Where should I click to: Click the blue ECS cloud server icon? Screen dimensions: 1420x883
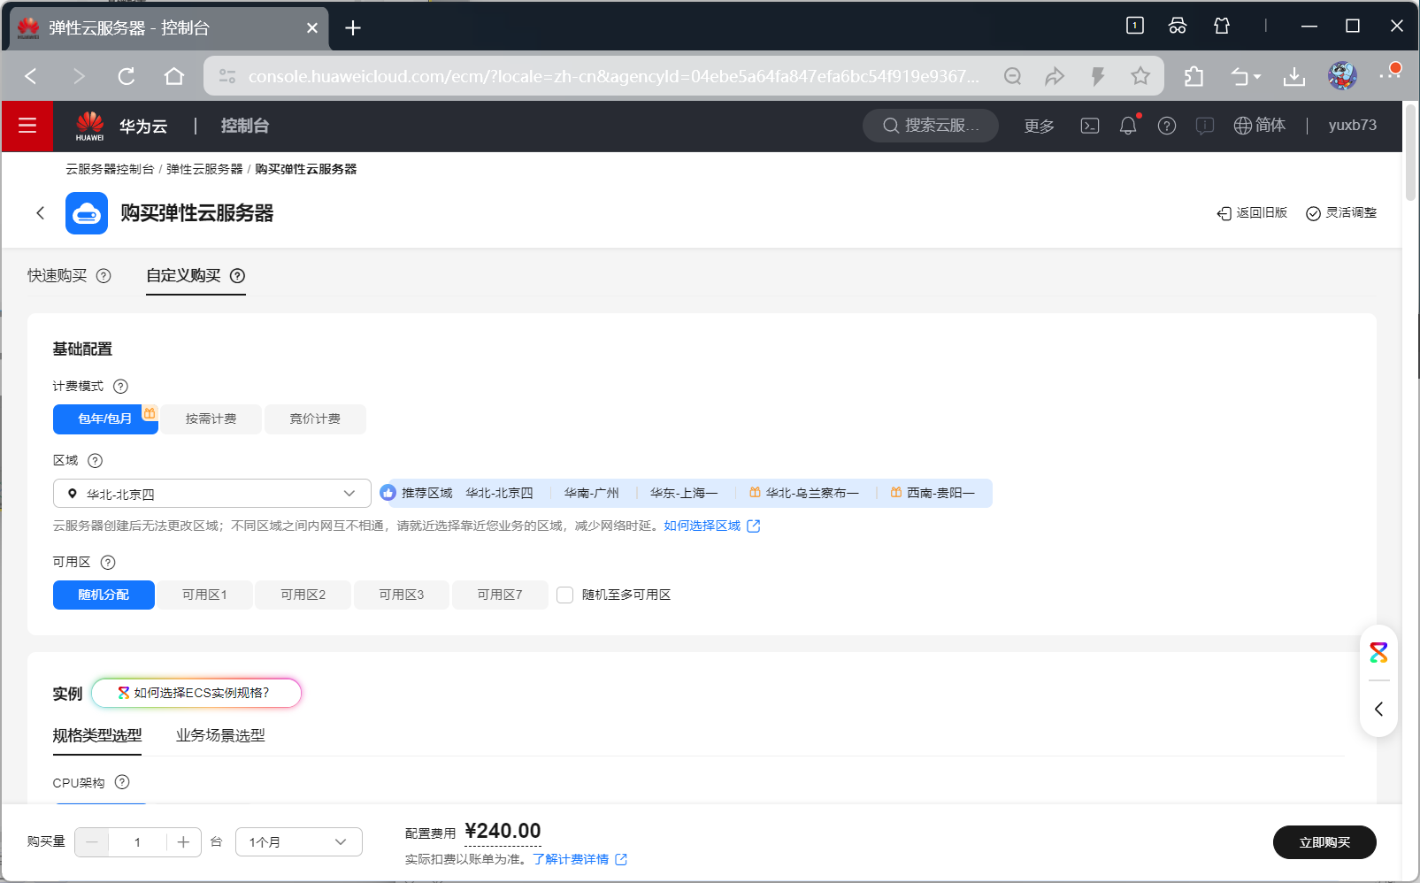(87, 213)
